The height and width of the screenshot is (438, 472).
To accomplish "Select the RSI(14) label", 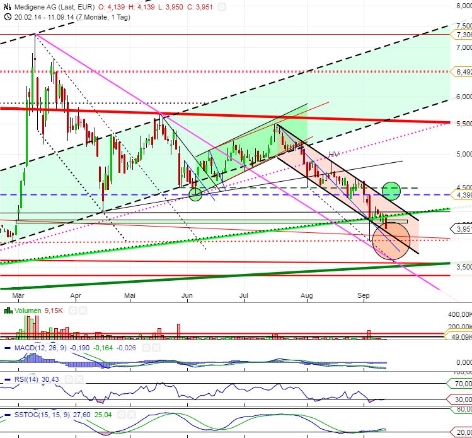I will 26,379.
